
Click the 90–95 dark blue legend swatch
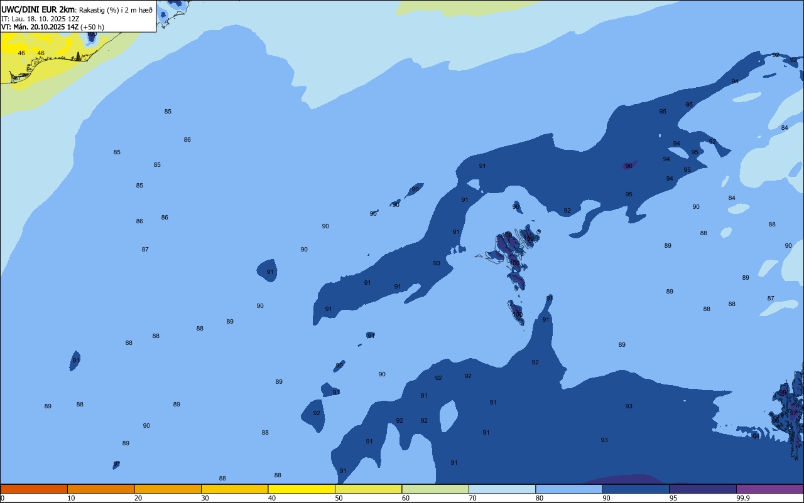tap(636, 489)
